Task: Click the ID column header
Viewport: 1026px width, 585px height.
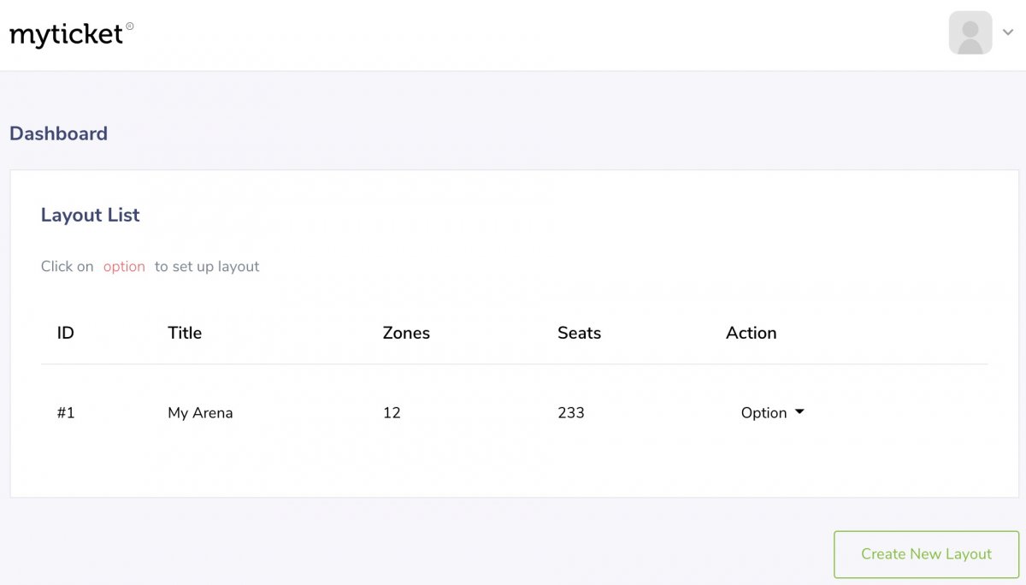Action: 65,333
